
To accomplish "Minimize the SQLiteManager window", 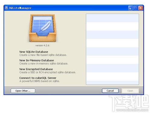I will point(130,8).
